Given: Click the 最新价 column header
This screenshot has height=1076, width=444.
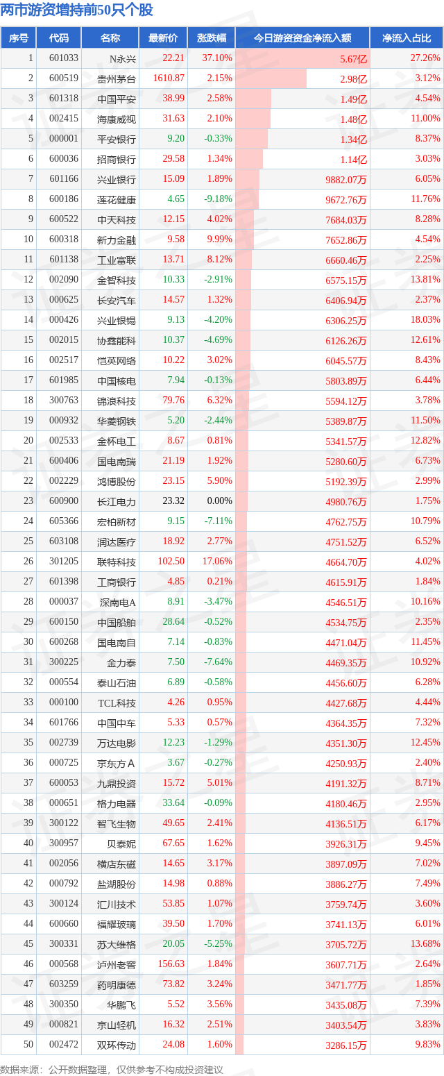Looking at the screenshot, I should pos(163,38).
